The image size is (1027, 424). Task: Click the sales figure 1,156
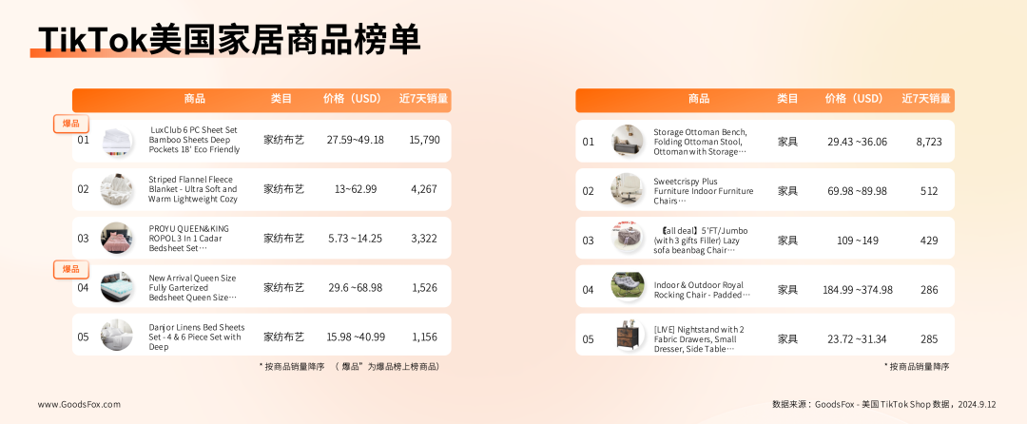pos(424,337)
